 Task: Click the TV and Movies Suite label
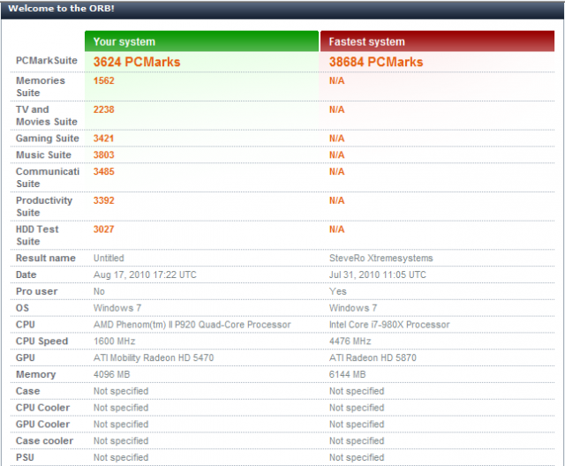(47, 116)
